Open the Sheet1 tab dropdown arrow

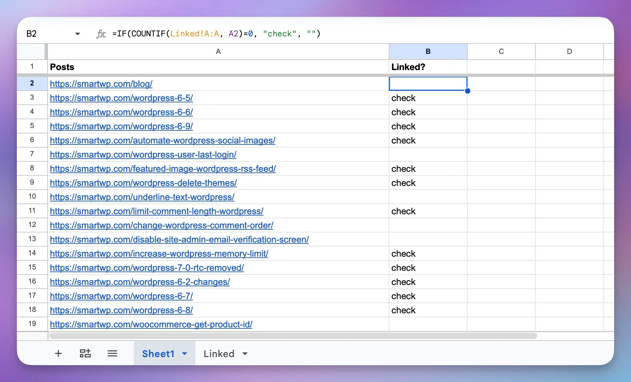pyautogui.click(x=185, y=354)
